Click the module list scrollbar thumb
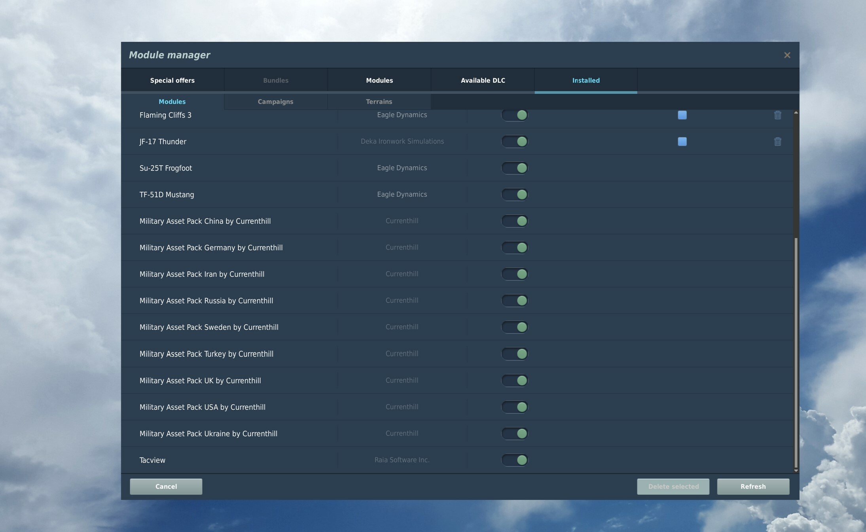 point(796,353)
